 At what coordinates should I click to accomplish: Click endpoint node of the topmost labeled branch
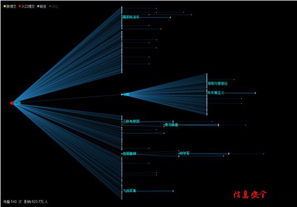coord(170,17)
